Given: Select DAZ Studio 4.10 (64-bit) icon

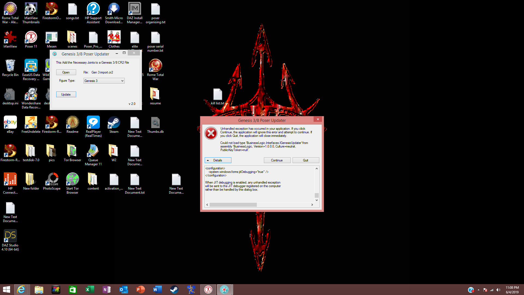Looking at the screenshot, I should tap(10, 240).
